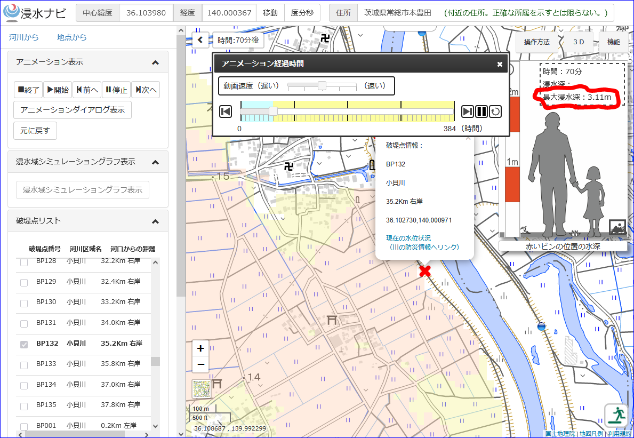Viewport: 634px width, 438px height.
Task: Switch to the 地点から tab
Action: point(71,37)
